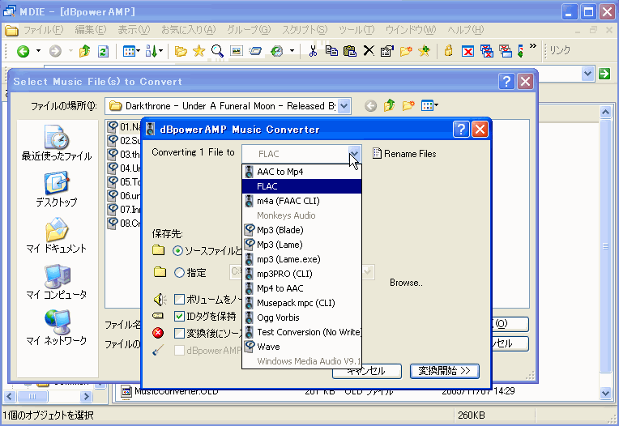Choose Mp3 (Lame) in the format list
This screenshot has width=619, height=426.
point(301,245)
